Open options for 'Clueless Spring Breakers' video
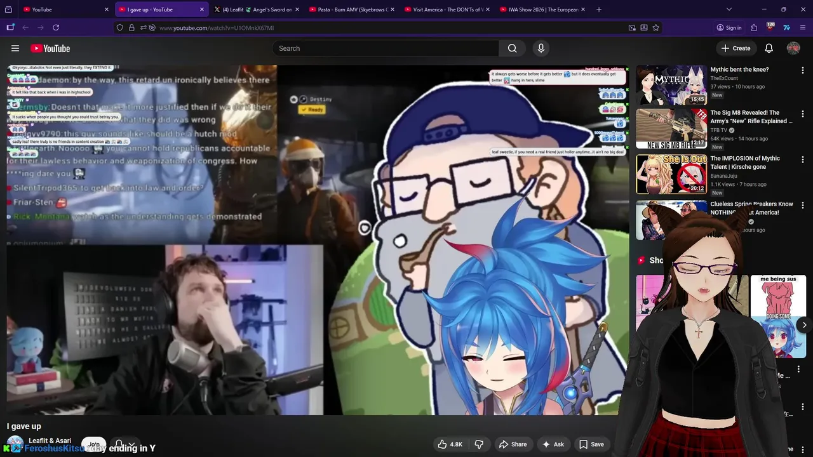This screenshot has height=457, width=813. [x=802, y=205]
